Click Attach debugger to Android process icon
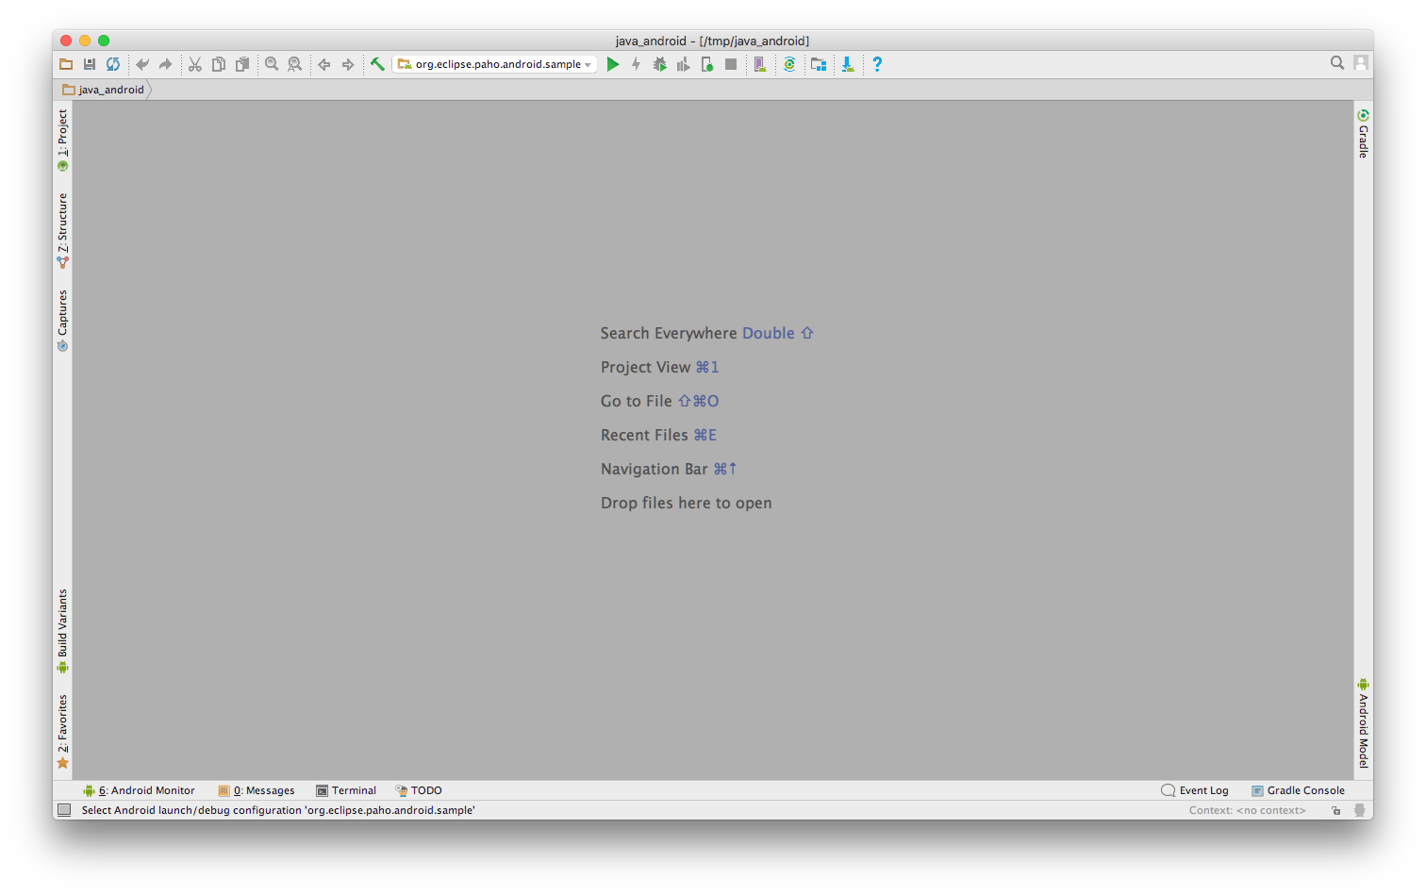The image size is (1426, 895). pos(707,64)
